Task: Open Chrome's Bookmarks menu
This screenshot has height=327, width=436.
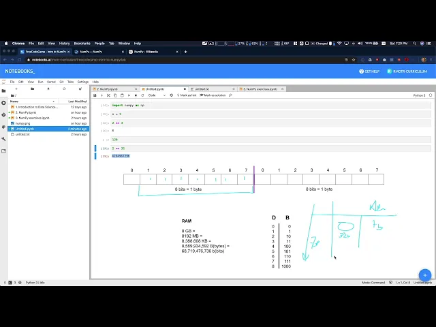Action: click(x=82, y=44)
